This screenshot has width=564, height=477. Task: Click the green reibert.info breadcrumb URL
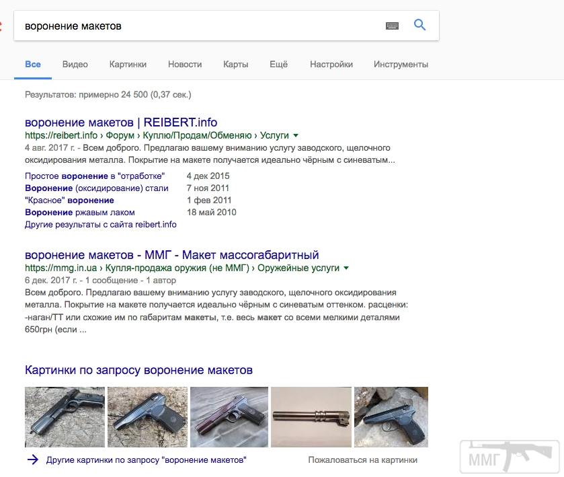[157, 135]
